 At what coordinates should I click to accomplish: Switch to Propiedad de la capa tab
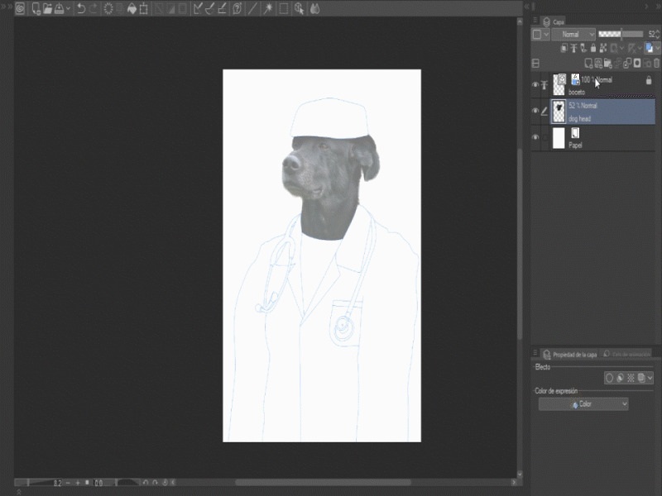point(570,355)
